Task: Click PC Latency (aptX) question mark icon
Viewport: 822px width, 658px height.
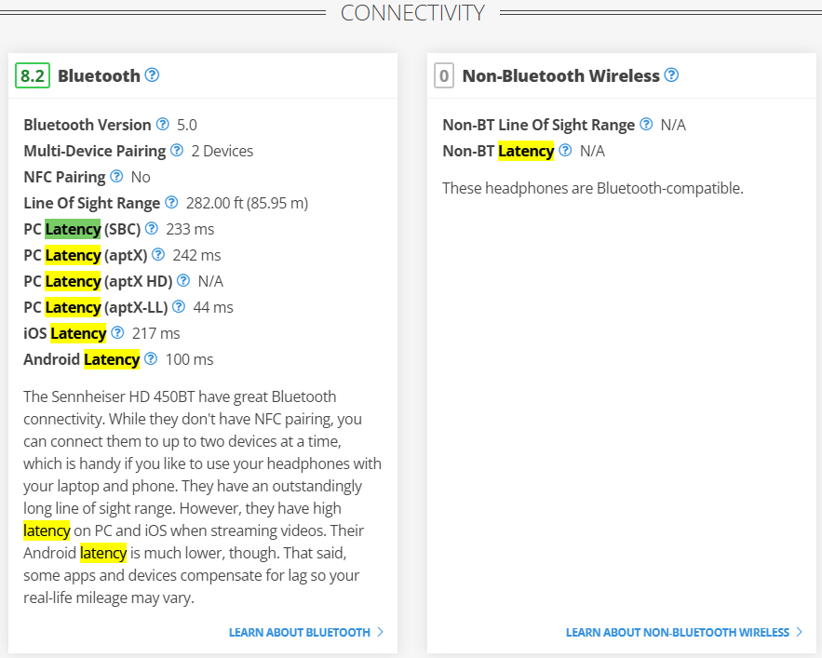Action: (158, 255)
